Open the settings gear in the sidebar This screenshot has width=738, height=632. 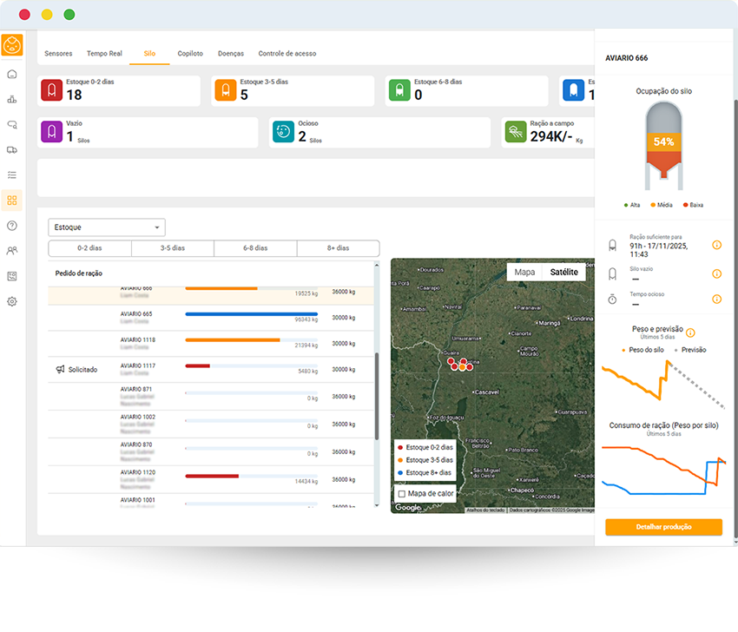click(12, 301)
